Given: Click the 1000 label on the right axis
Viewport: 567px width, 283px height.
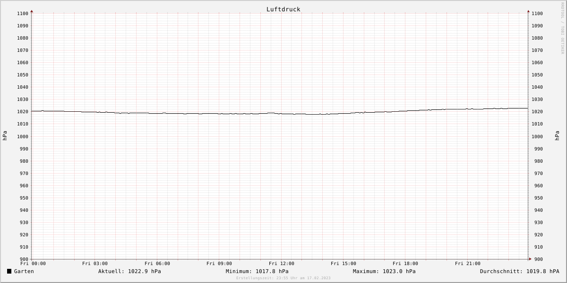Looking at the screenshot, I should tap(537, 137).
